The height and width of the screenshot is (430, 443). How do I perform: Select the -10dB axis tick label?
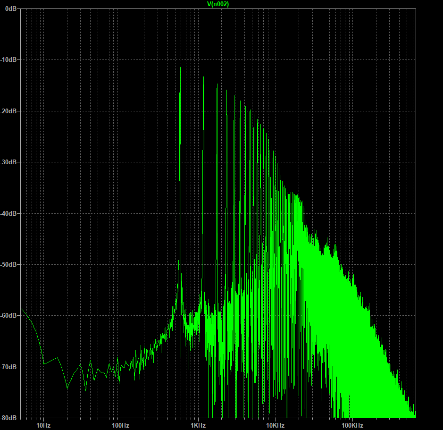click(x=9, y=60)
